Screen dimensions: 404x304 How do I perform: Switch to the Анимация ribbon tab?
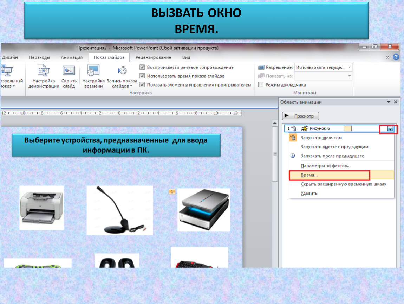point(72,57)
